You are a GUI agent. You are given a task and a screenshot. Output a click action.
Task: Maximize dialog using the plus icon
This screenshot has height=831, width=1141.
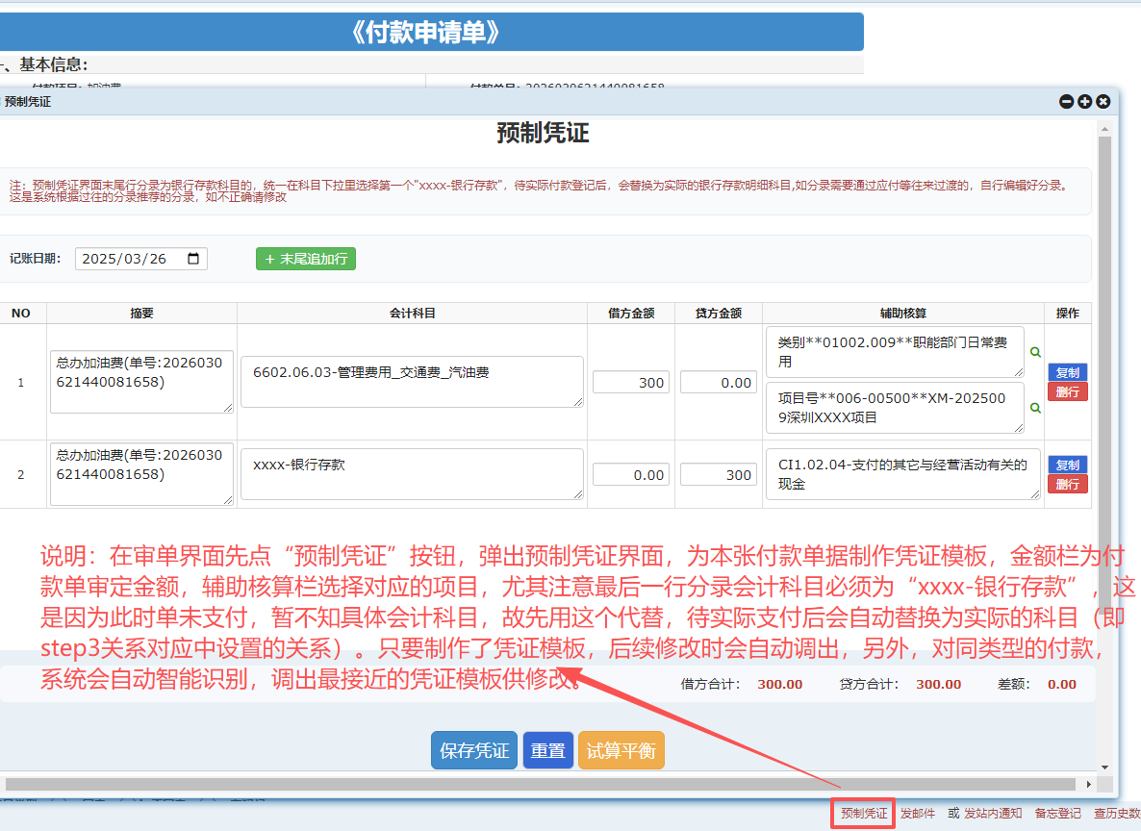tap(1084, 102)
